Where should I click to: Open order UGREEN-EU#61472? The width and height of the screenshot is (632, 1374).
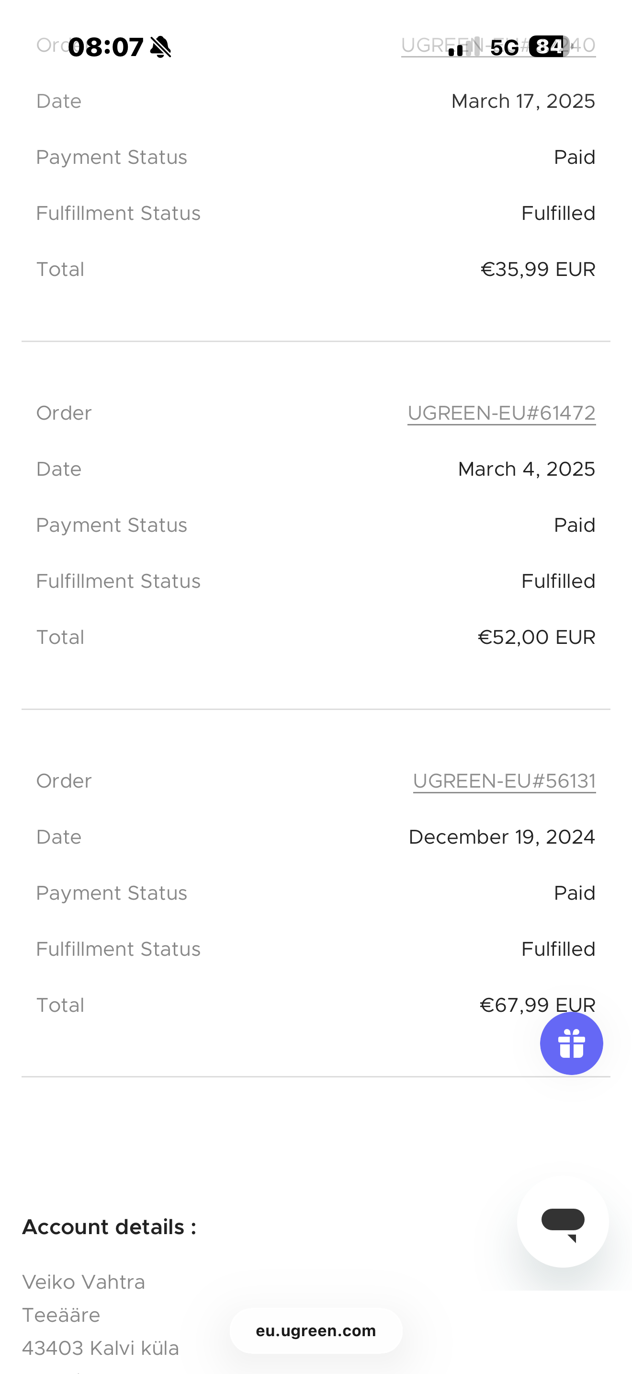point(501,413)
